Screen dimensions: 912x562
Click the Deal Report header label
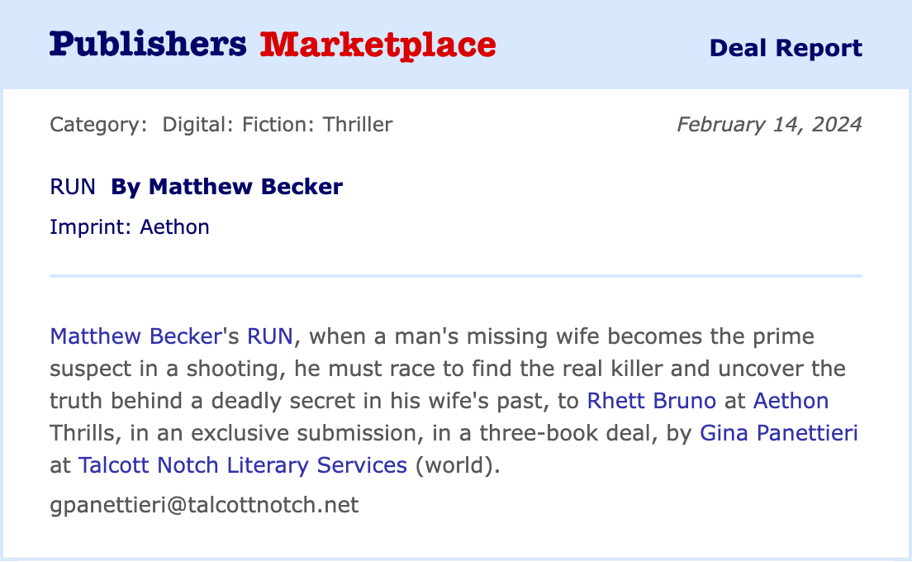coord(786,48)
